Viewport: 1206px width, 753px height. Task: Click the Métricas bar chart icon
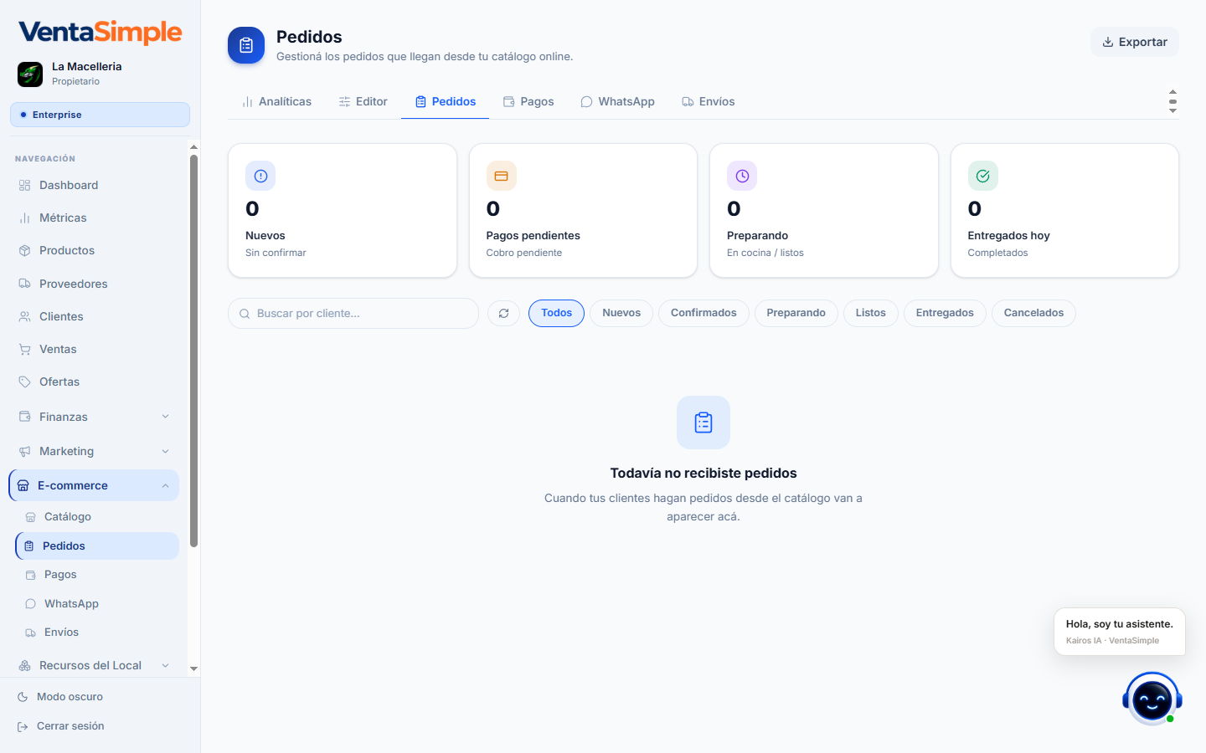tap(24, 218)
